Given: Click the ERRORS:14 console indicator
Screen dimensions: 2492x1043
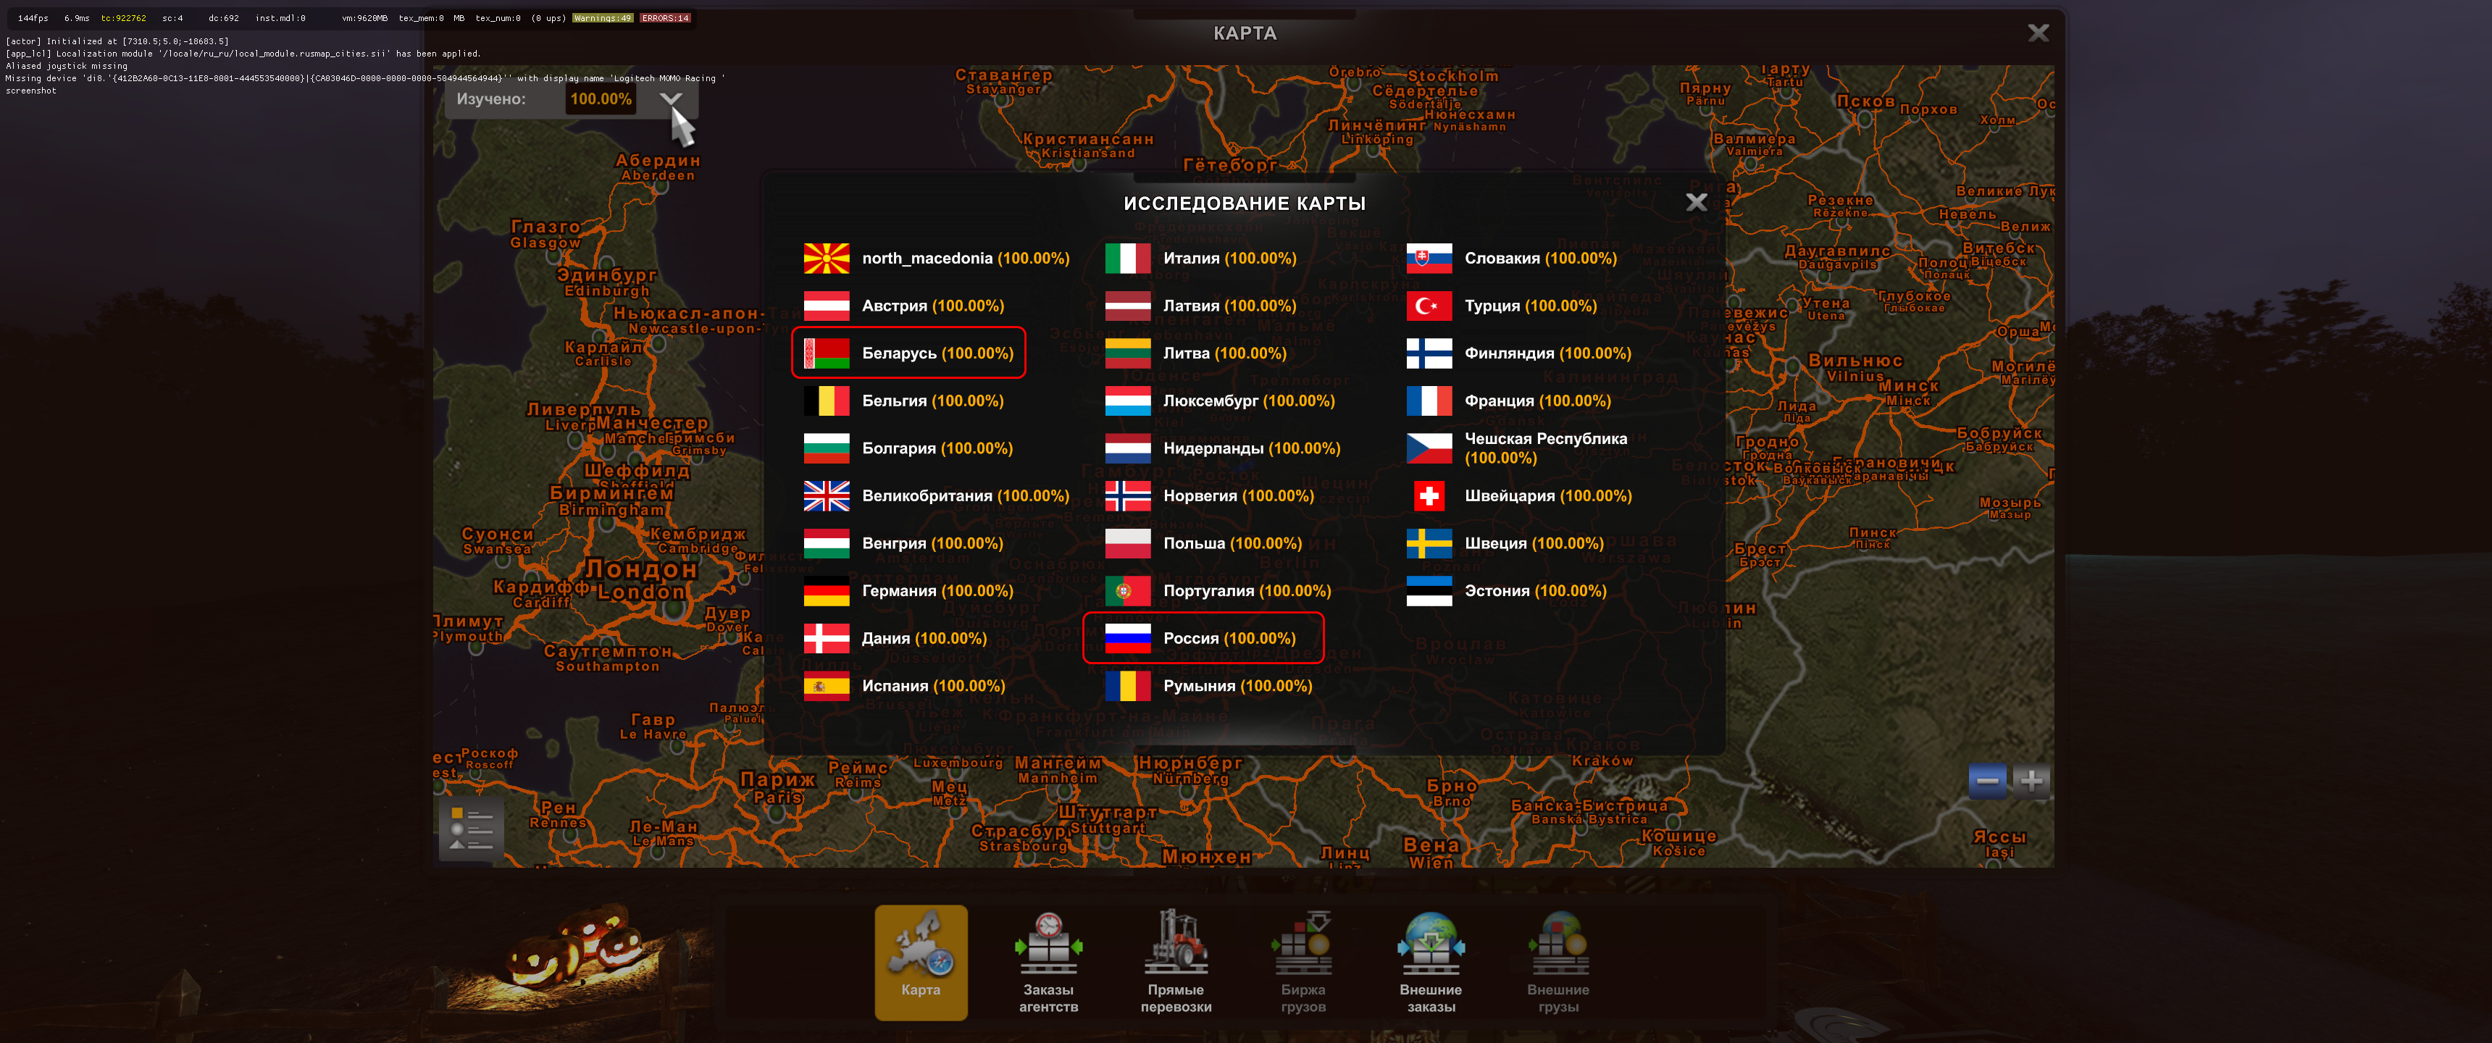Looking at the screenshot, I should 664,17.
